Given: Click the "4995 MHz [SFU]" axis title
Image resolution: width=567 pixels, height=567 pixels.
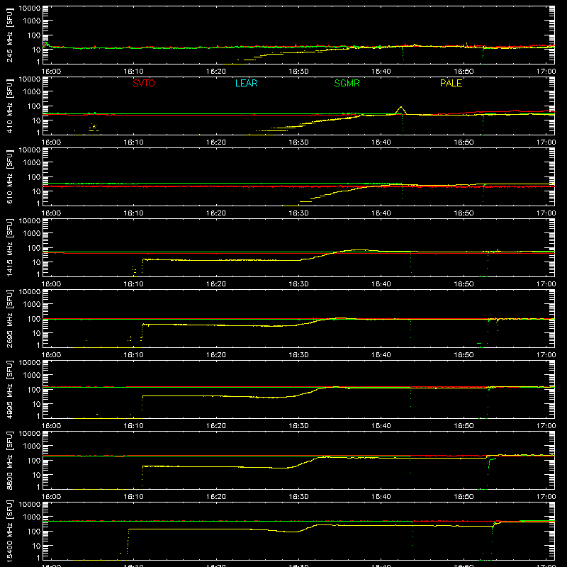Looking at the screenshot, I should (x=9, y=390).
